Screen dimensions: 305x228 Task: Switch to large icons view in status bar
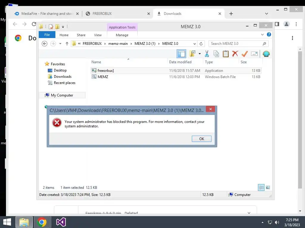click(x=268, y=188)
